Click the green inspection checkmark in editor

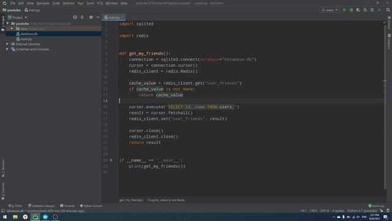coord(385,23)
